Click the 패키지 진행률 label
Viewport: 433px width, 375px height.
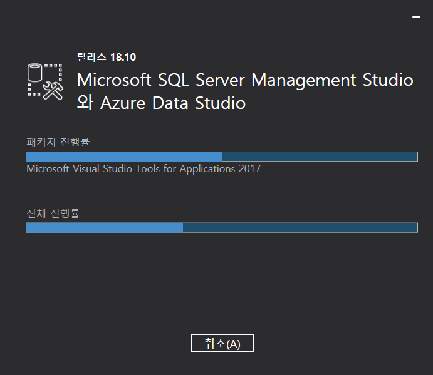(x=58, y=142)
